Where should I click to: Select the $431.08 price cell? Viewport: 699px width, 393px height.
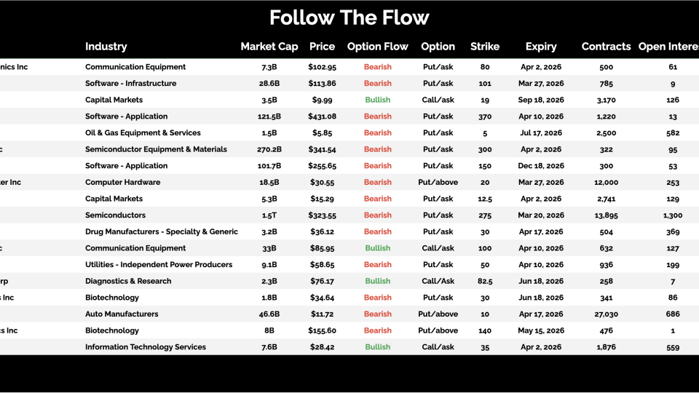pyautogui.click(x=322, y=116)
